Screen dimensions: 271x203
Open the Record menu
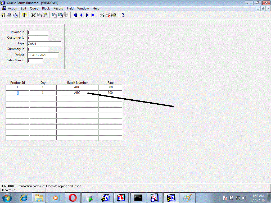pyautogui.click(x=58, y=8)
